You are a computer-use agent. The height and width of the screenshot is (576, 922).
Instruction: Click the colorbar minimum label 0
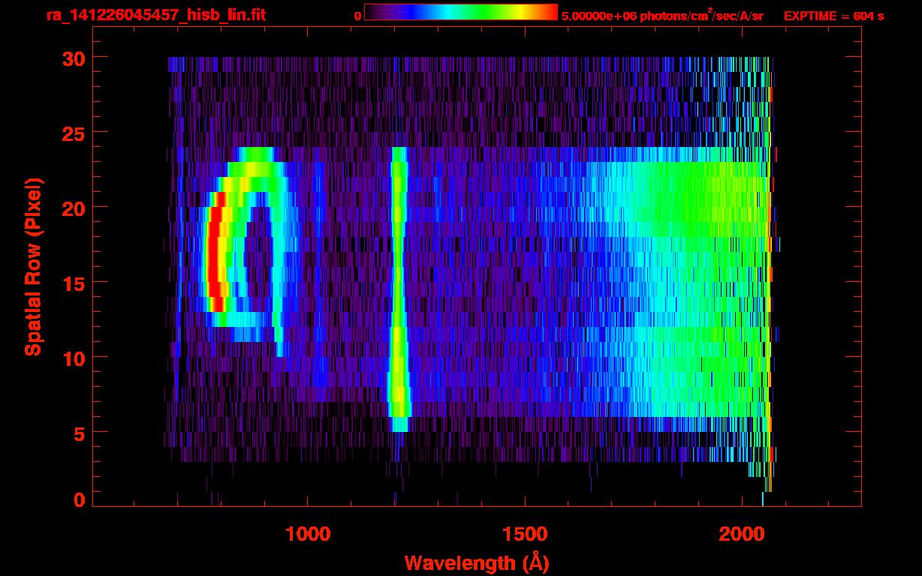pos(357,16)
